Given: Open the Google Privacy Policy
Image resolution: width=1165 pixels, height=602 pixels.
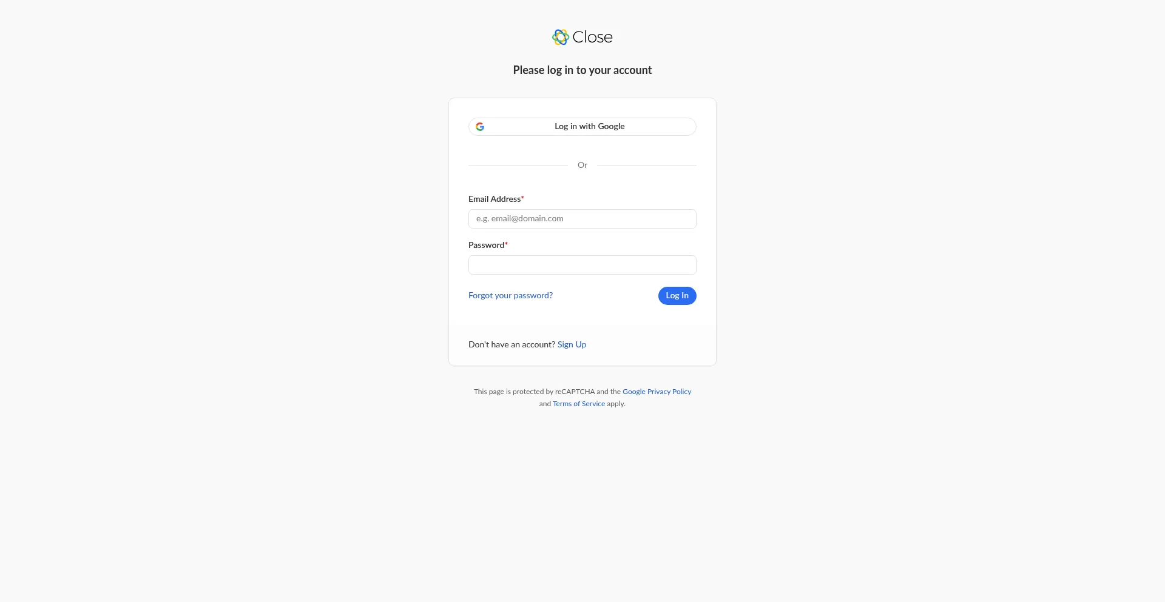Looking at the screenshot, I should tap(657, 392).
